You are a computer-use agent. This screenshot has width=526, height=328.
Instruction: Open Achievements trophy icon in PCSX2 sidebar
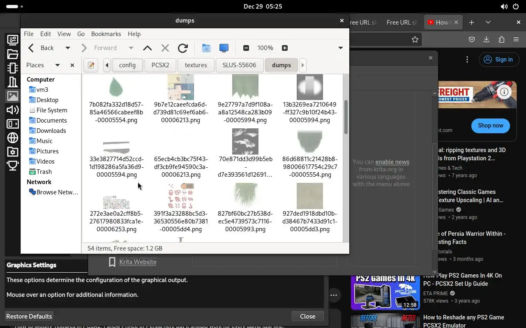pos(13,166)
